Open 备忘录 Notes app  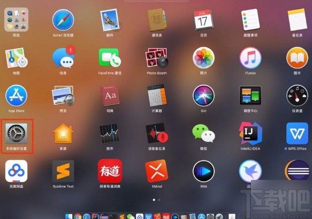click(297, 20)
